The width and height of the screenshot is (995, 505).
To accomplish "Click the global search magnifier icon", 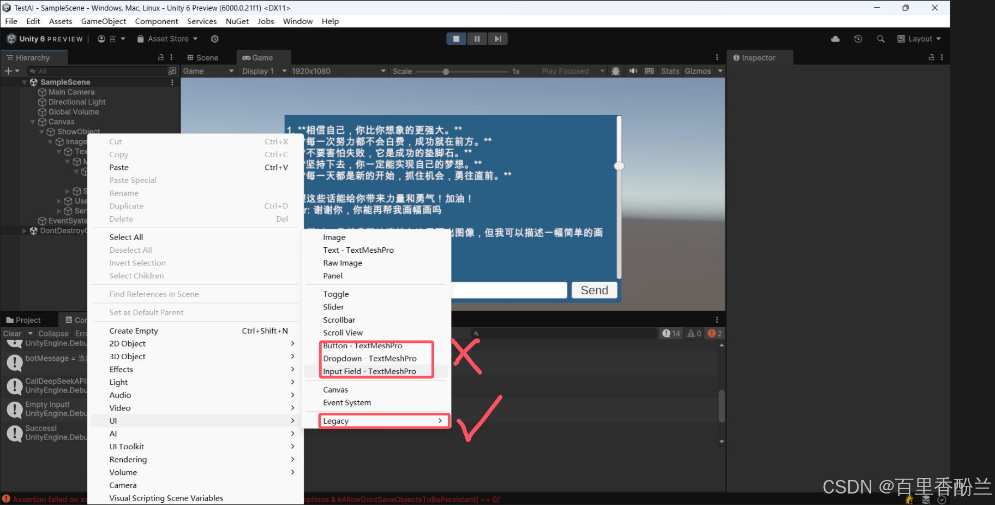I will (880, 39).
